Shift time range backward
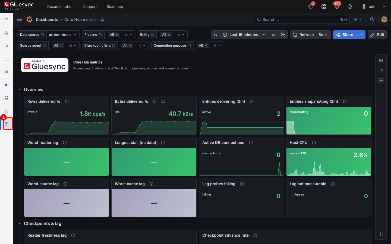 tap(216, 35)
